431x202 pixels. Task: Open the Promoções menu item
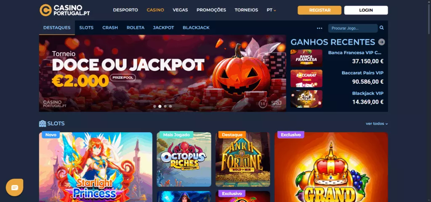coord(211,10)
